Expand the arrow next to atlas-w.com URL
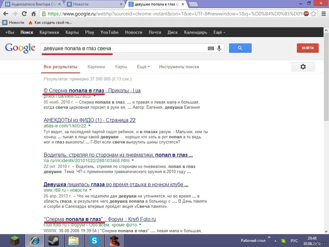 pyautogui.click(x=89, y=125)
